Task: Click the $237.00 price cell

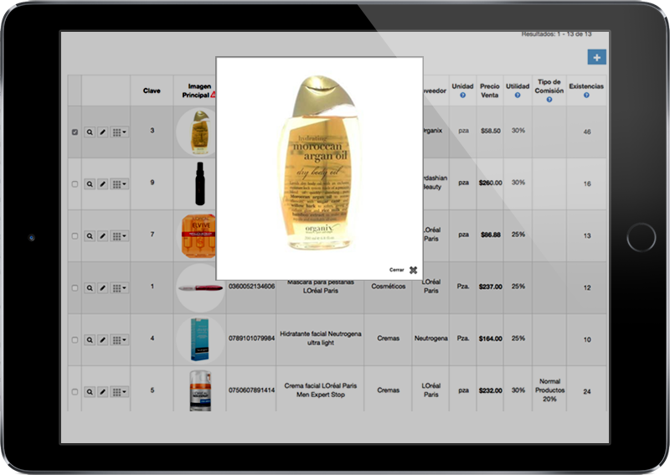Action: click(x=490, y=287)
